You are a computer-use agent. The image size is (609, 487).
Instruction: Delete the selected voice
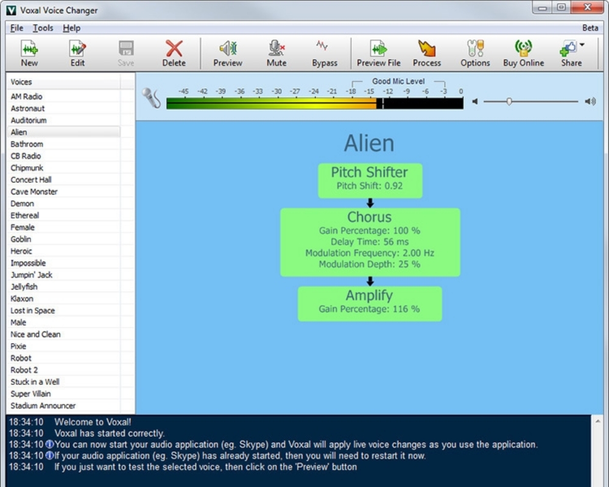[174, 54]
